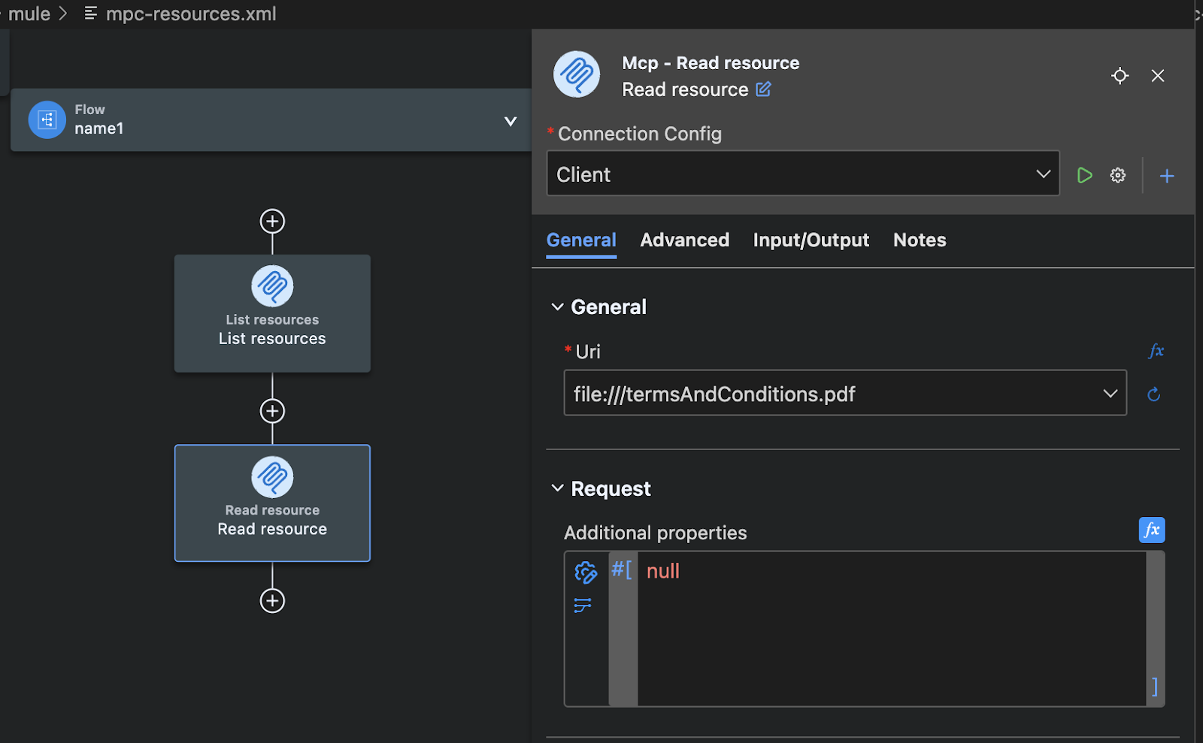Click the mpc-resources.xml breadcrumb item
The width and height of the screenshot is (1203, 743).
(x=192, y=14)
